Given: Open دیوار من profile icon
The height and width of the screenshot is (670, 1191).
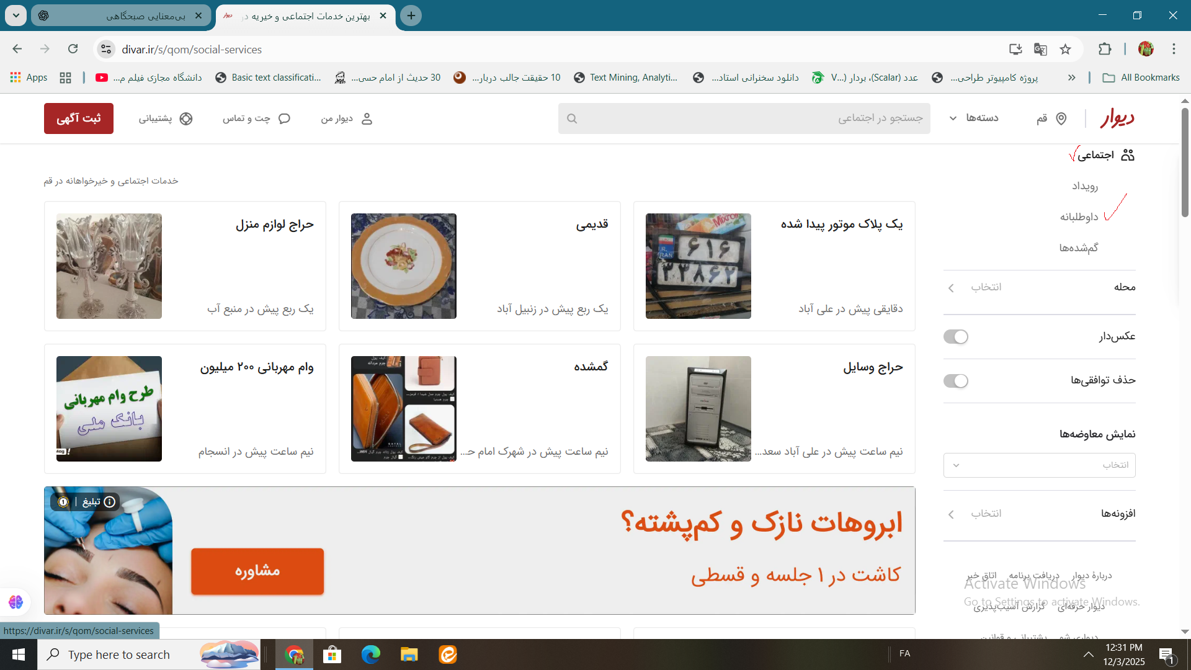Looking at the screenshot, I should pos(367,118).
